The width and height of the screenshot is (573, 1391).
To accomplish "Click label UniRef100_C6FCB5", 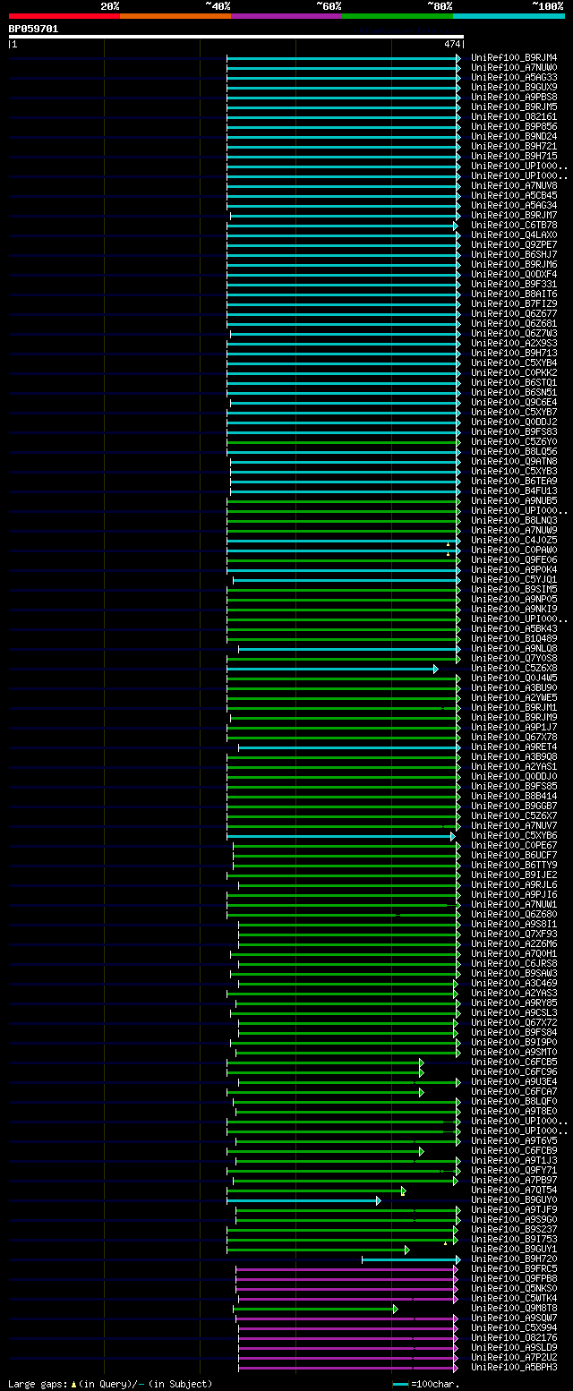I will 514,1062.
